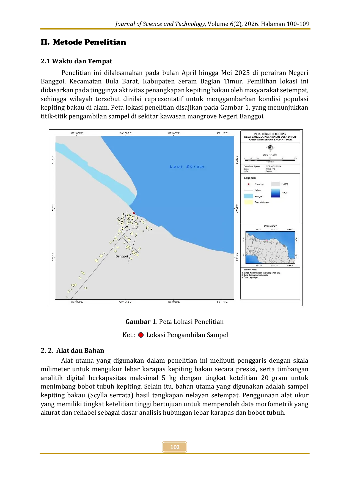
Task: Click the Skala 1:4.000 text
Action: point(269,155)
